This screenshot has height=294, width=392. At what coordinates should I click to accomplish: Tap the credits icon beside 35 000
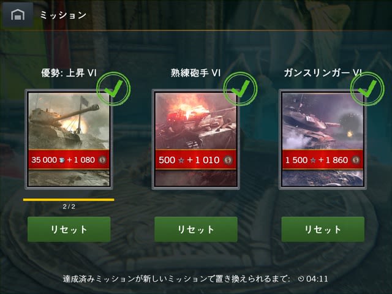pos(62,160)
